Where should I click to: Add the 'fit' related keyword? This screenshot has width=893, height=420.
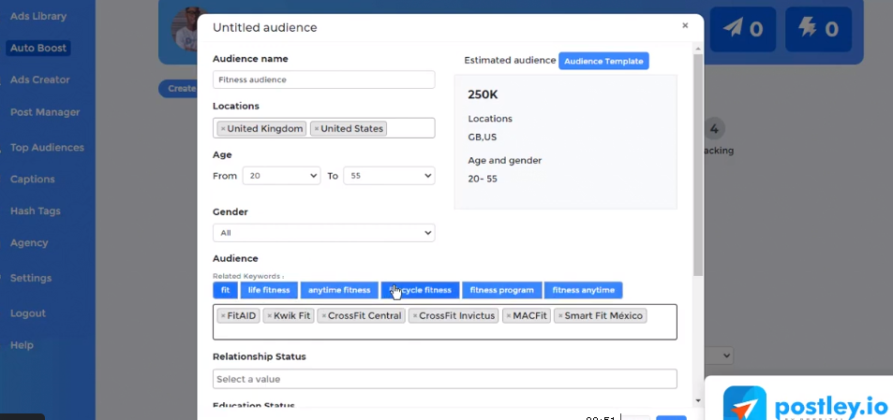(226, 290)
